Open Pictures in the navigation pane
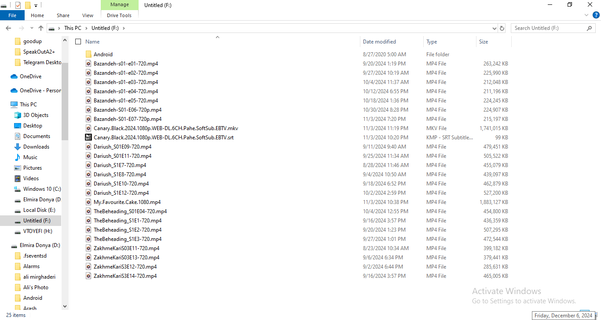Viewport: 601px width, 320px height. (x=32, y=168)
